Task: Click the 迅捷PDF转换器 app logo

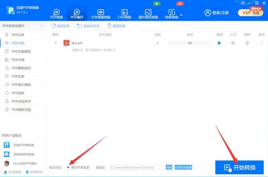Action: tap(10, 10)
